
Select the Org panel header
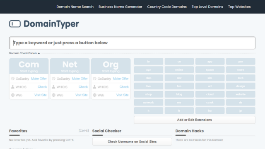(x=111, y=66)
